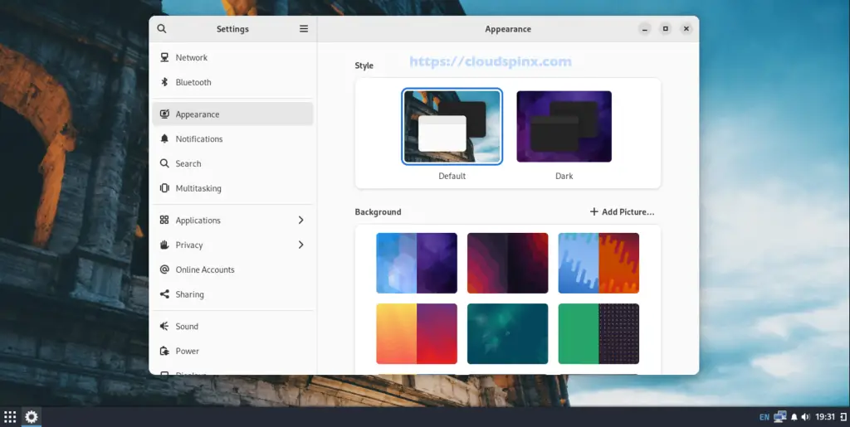Click the network icon in system tray
This screenshot has height=427, width=850.
pos(780,417)
